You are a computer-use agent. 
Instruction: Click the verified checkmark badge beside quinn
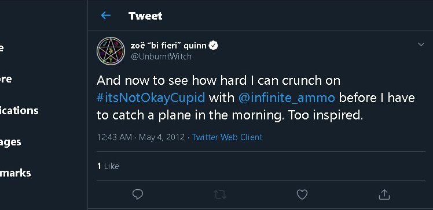click(x=213, y=45)
